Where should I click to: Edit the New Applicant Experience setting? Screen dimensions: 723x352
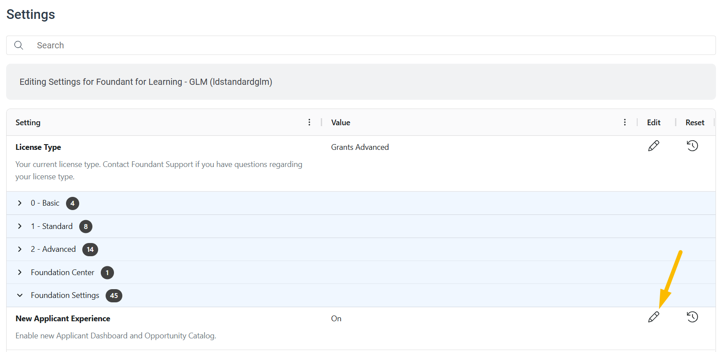(x=654, y=317)
